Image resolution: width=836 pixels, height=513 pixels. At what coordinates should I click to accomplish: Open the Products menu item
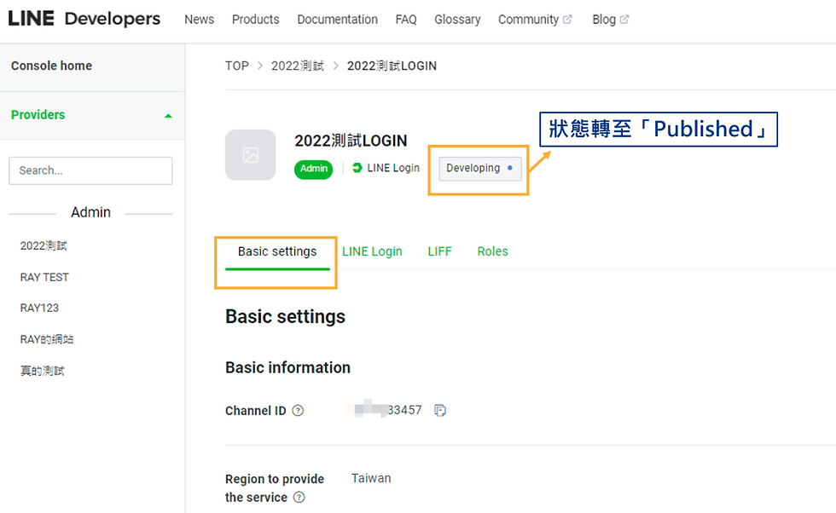tap(255, 20)
